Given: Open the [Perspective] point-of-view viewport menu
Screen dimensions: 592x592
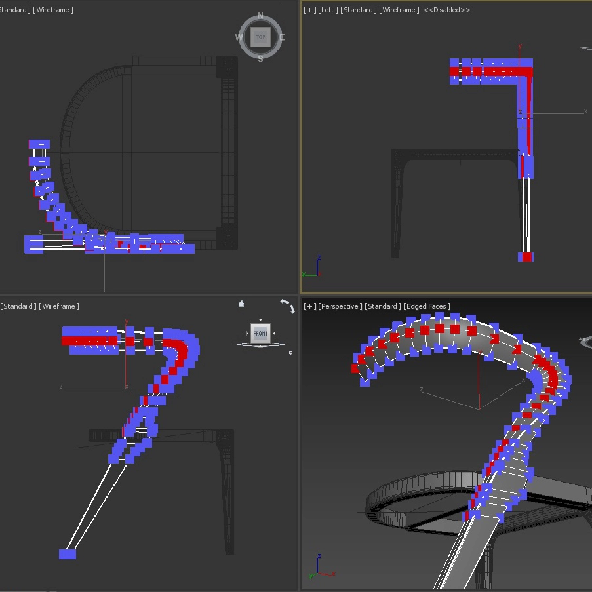Looking at the screenshot, I should [x=340, y=306].
